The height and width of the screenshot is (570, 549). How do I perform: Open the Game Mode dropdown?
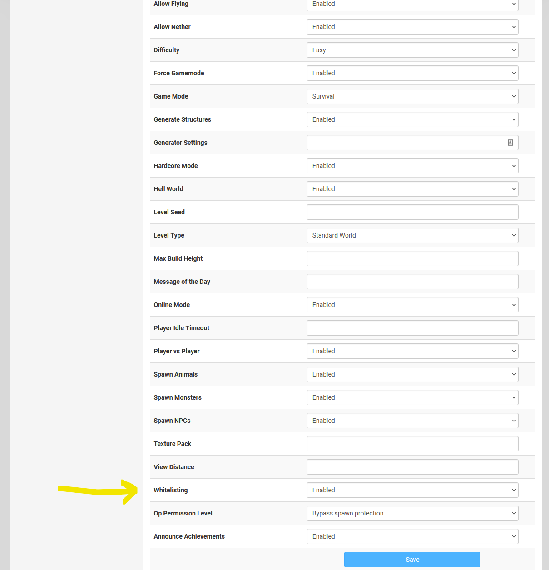pos(412,96)
